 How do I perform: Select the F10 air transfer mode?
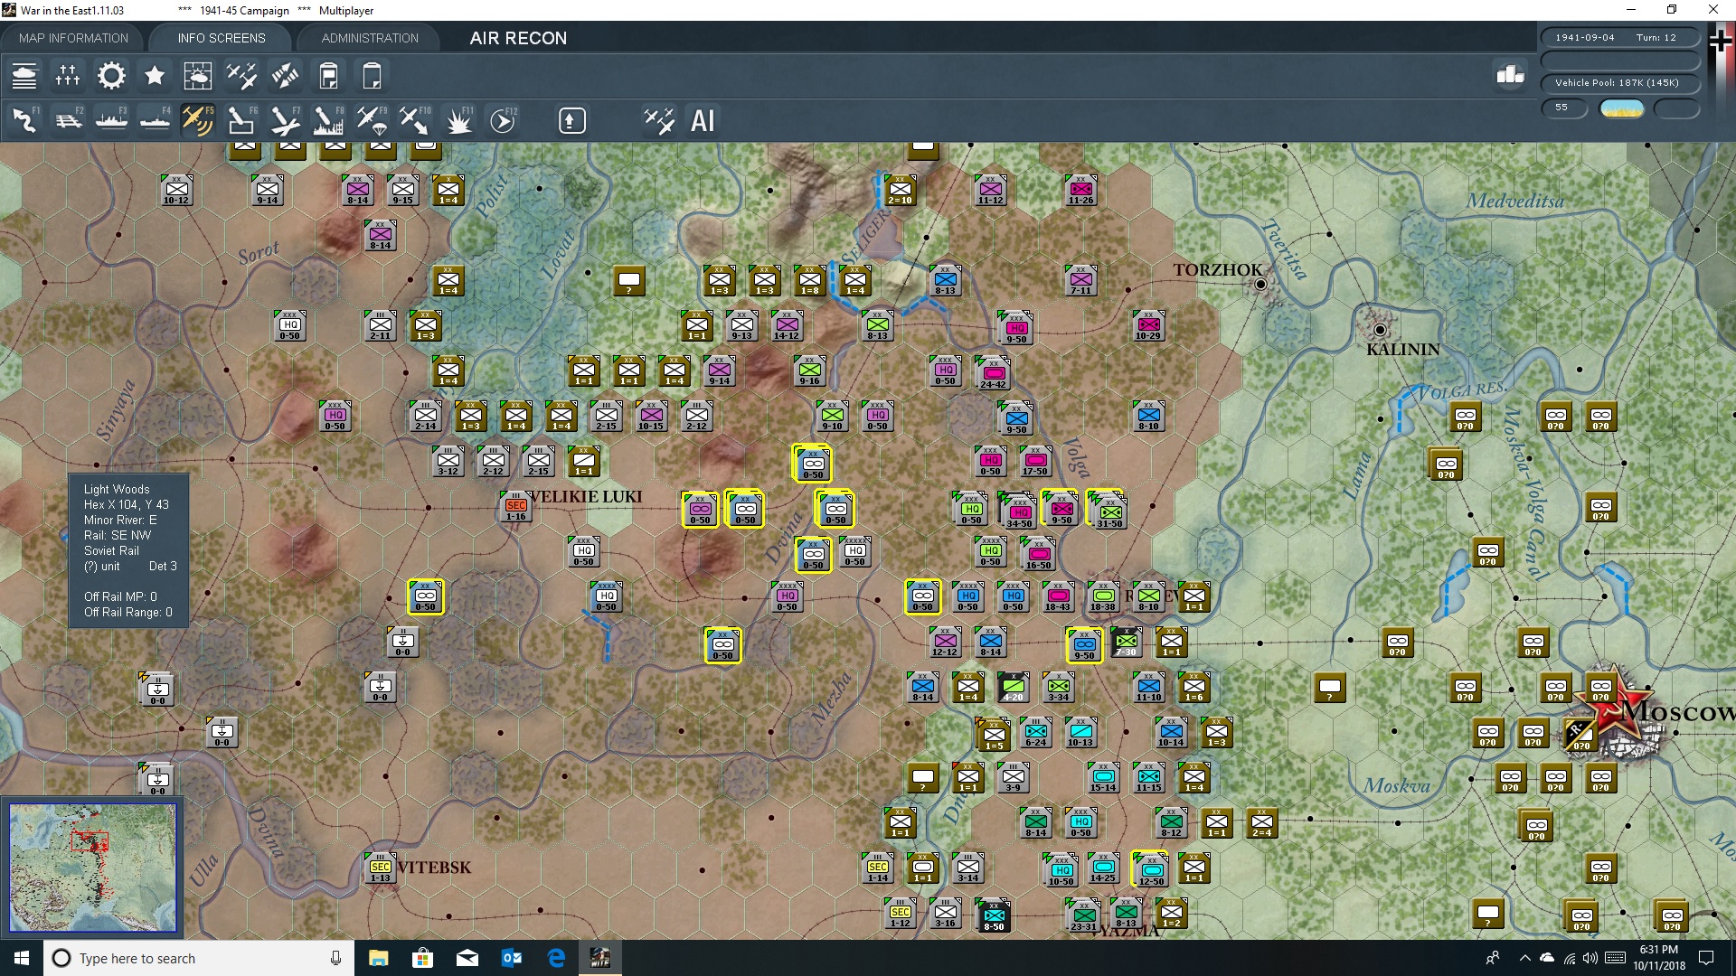(x=415, y=120)
